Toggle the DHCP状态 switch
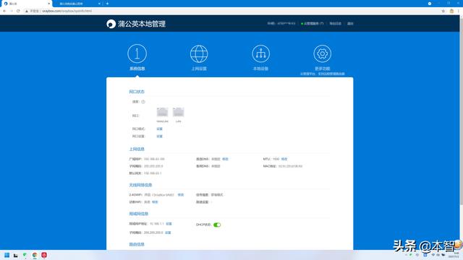The height and width of the screenshot is (260, 463). click(x=217, y=225)
